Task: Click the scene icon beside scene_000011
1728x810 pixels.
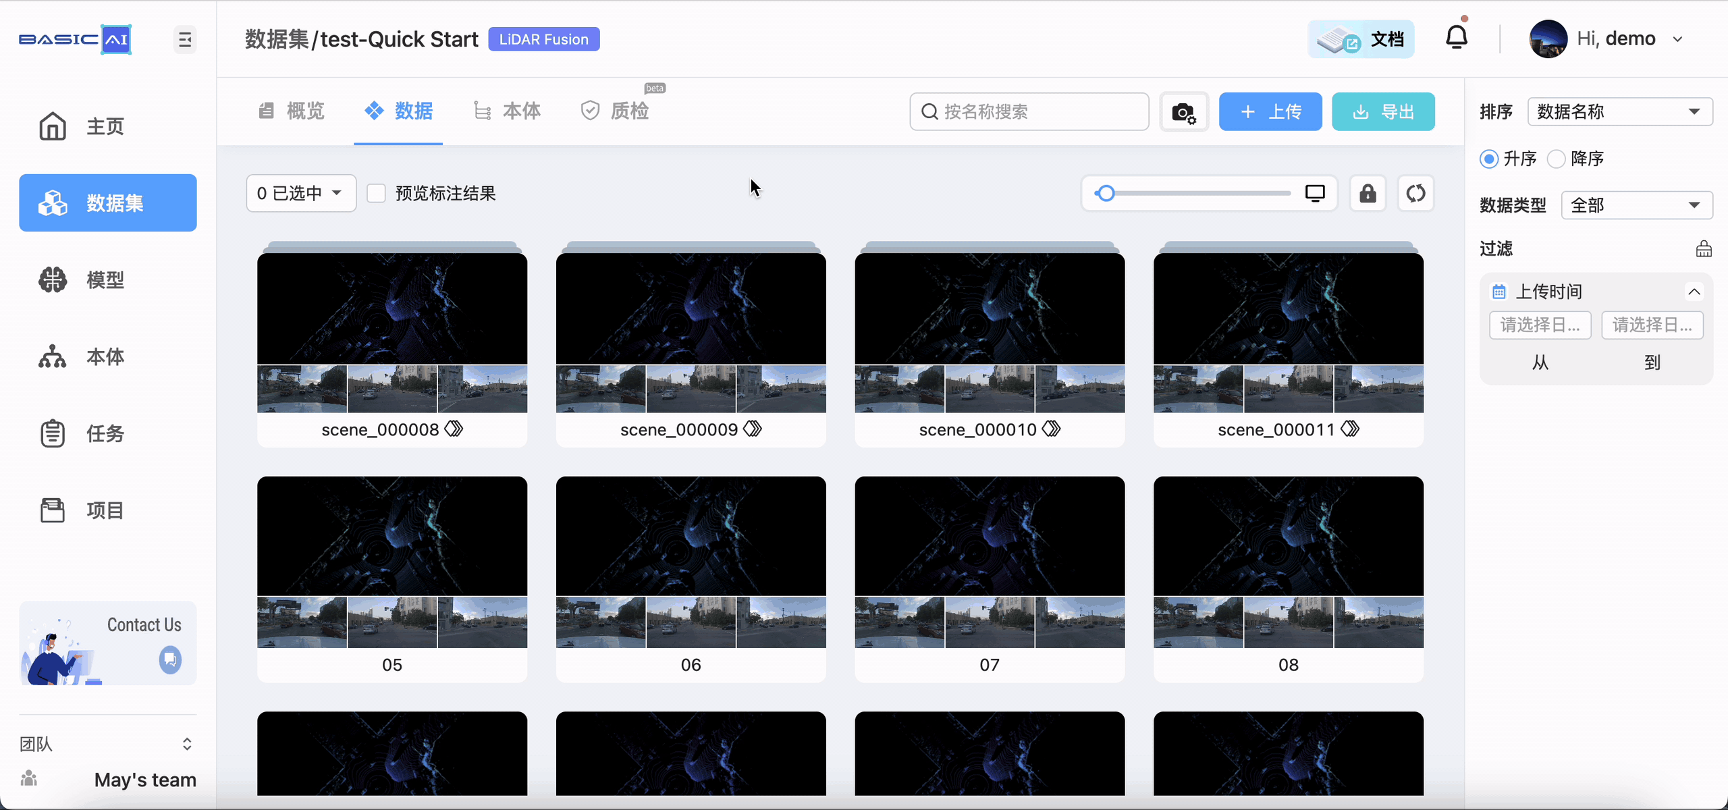Action: tap(1350, 429)
